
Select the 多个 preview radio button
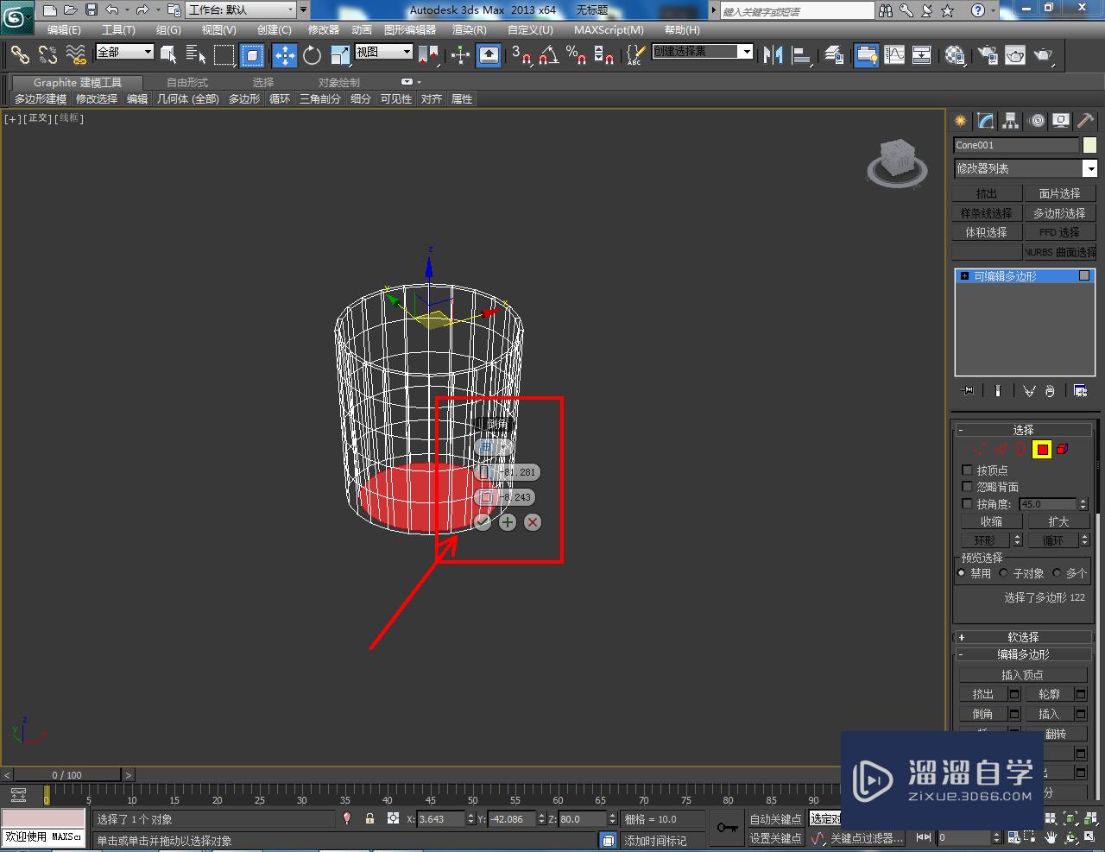(x=1057, y=572)
